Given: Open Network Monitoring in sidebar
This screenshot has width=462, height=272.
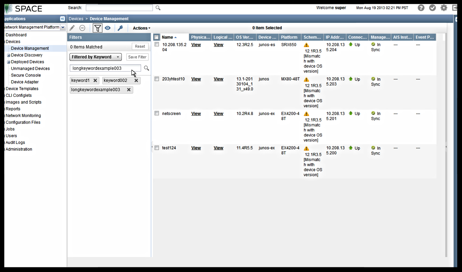Looking at the screenshot, I should 23,116.
